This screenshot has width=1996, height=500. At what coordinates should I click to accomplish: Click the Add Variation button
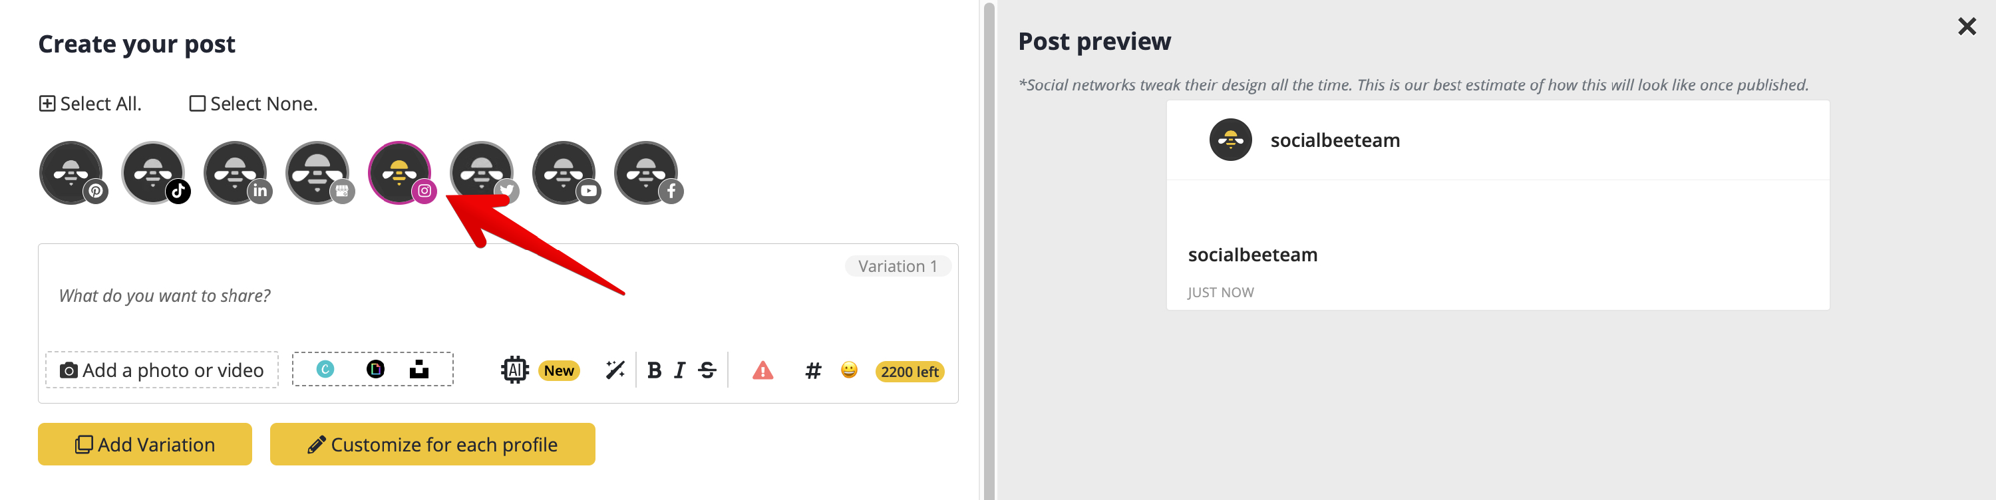145,444
